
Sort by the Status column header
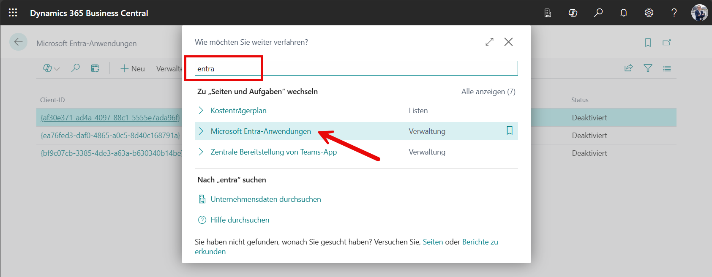click(580, 100)
